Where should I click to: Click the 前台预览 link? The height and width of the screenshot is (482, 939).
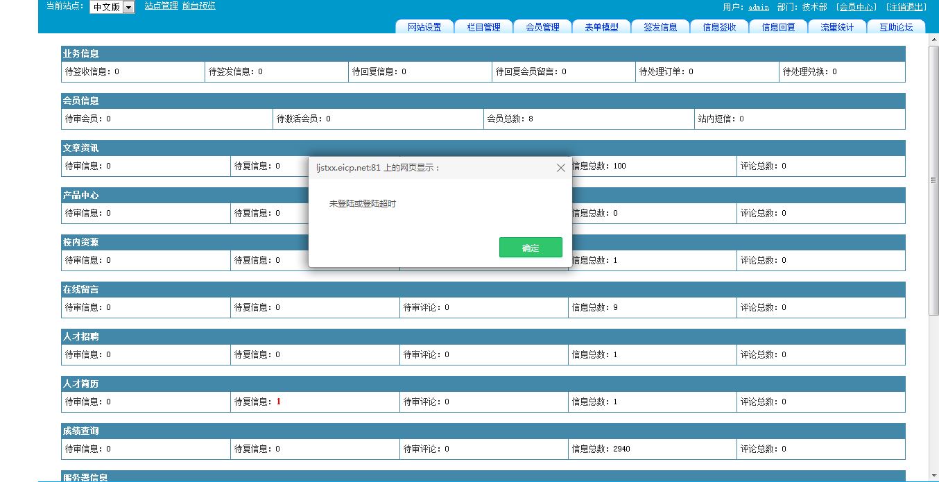coord(198,6)
